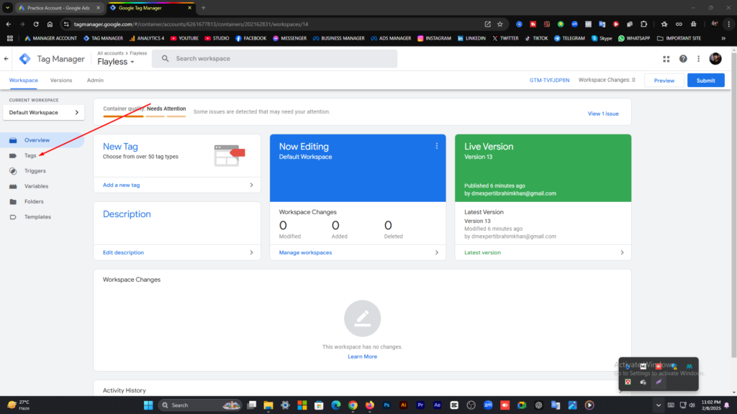Open the tab search dropdown arrow
Screen dimensions: 737x414
pos(7,8)
